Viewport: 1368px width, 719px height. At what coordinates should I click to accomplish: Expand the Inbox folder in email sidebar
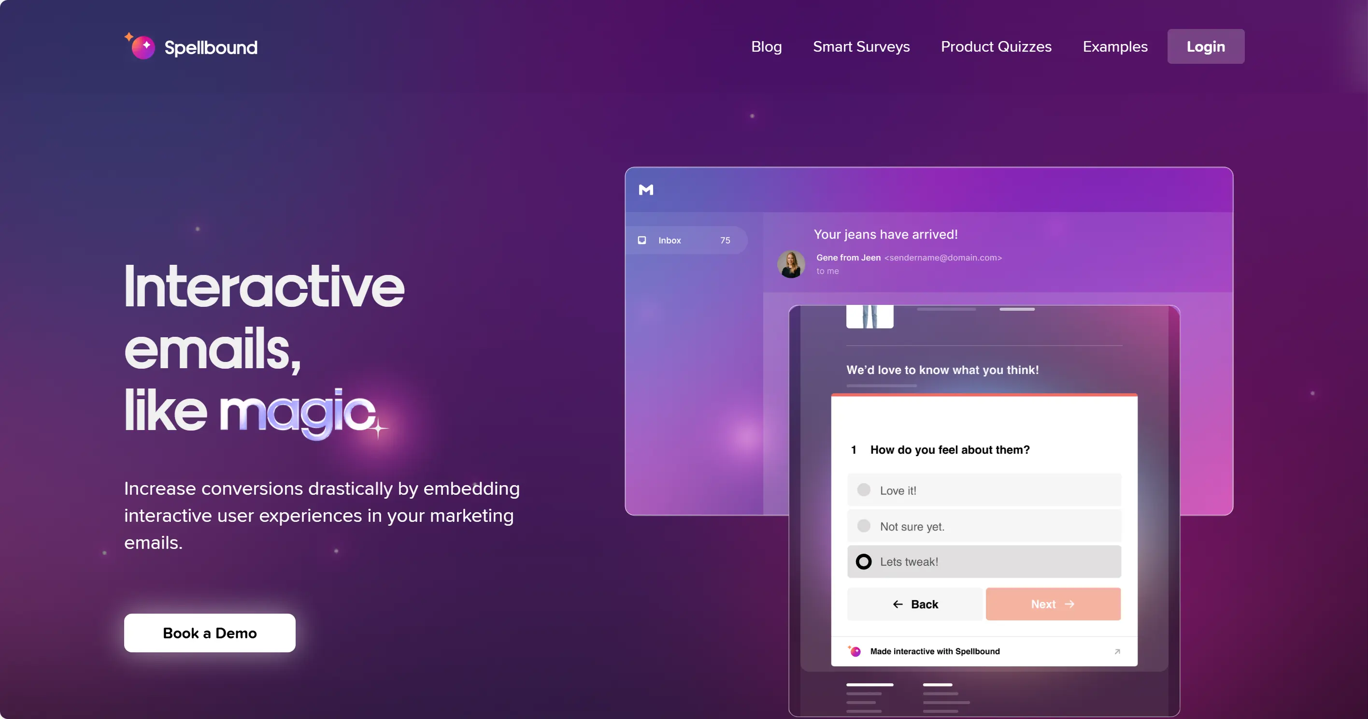[x=683, y=240]
